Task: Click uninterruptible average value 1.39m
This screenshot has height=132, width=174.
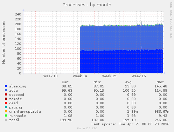Action: point(132,112)
